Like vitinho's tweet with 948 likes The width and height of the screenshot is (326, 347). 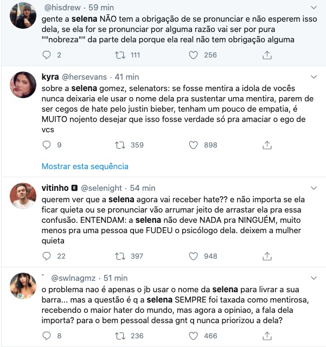[x=193, y=256]
